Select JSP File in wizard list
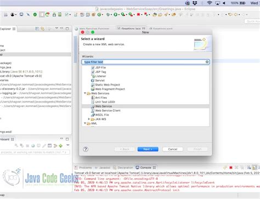This screenshot has height=199, width=260. tap(98, 67)
